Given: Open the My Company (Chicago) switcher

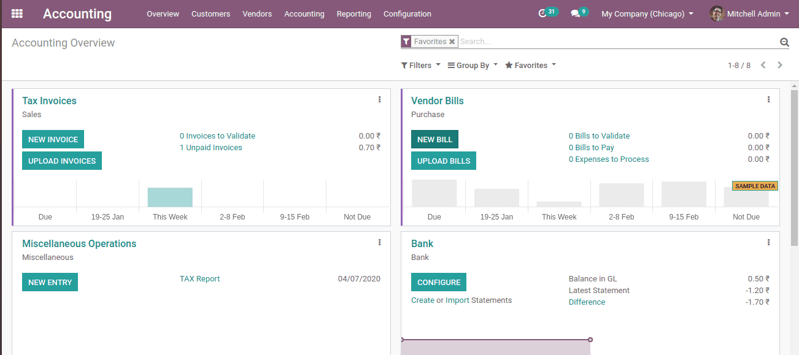Looking at the screenshot, I should pos(647,13).
